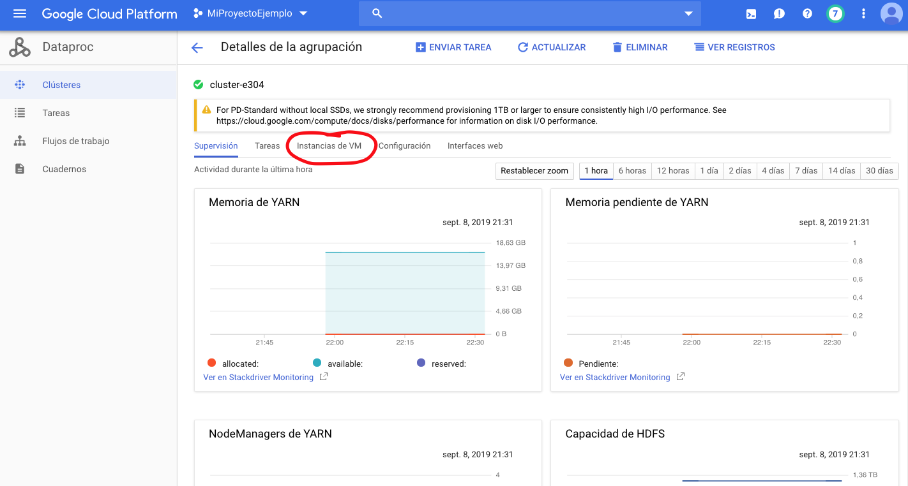
Task: Open Ver en Stackdriver Monitoring under Memoria pendiente
Action: coord(615,377)
